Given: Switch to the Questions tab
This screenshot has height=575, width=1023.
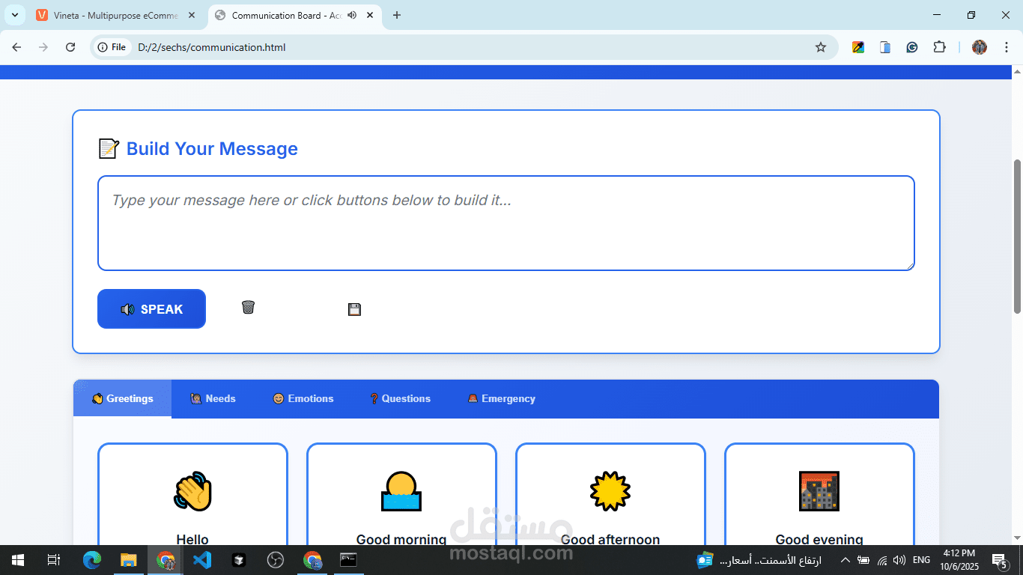Looking at the screenshot, I should point(400,399).
